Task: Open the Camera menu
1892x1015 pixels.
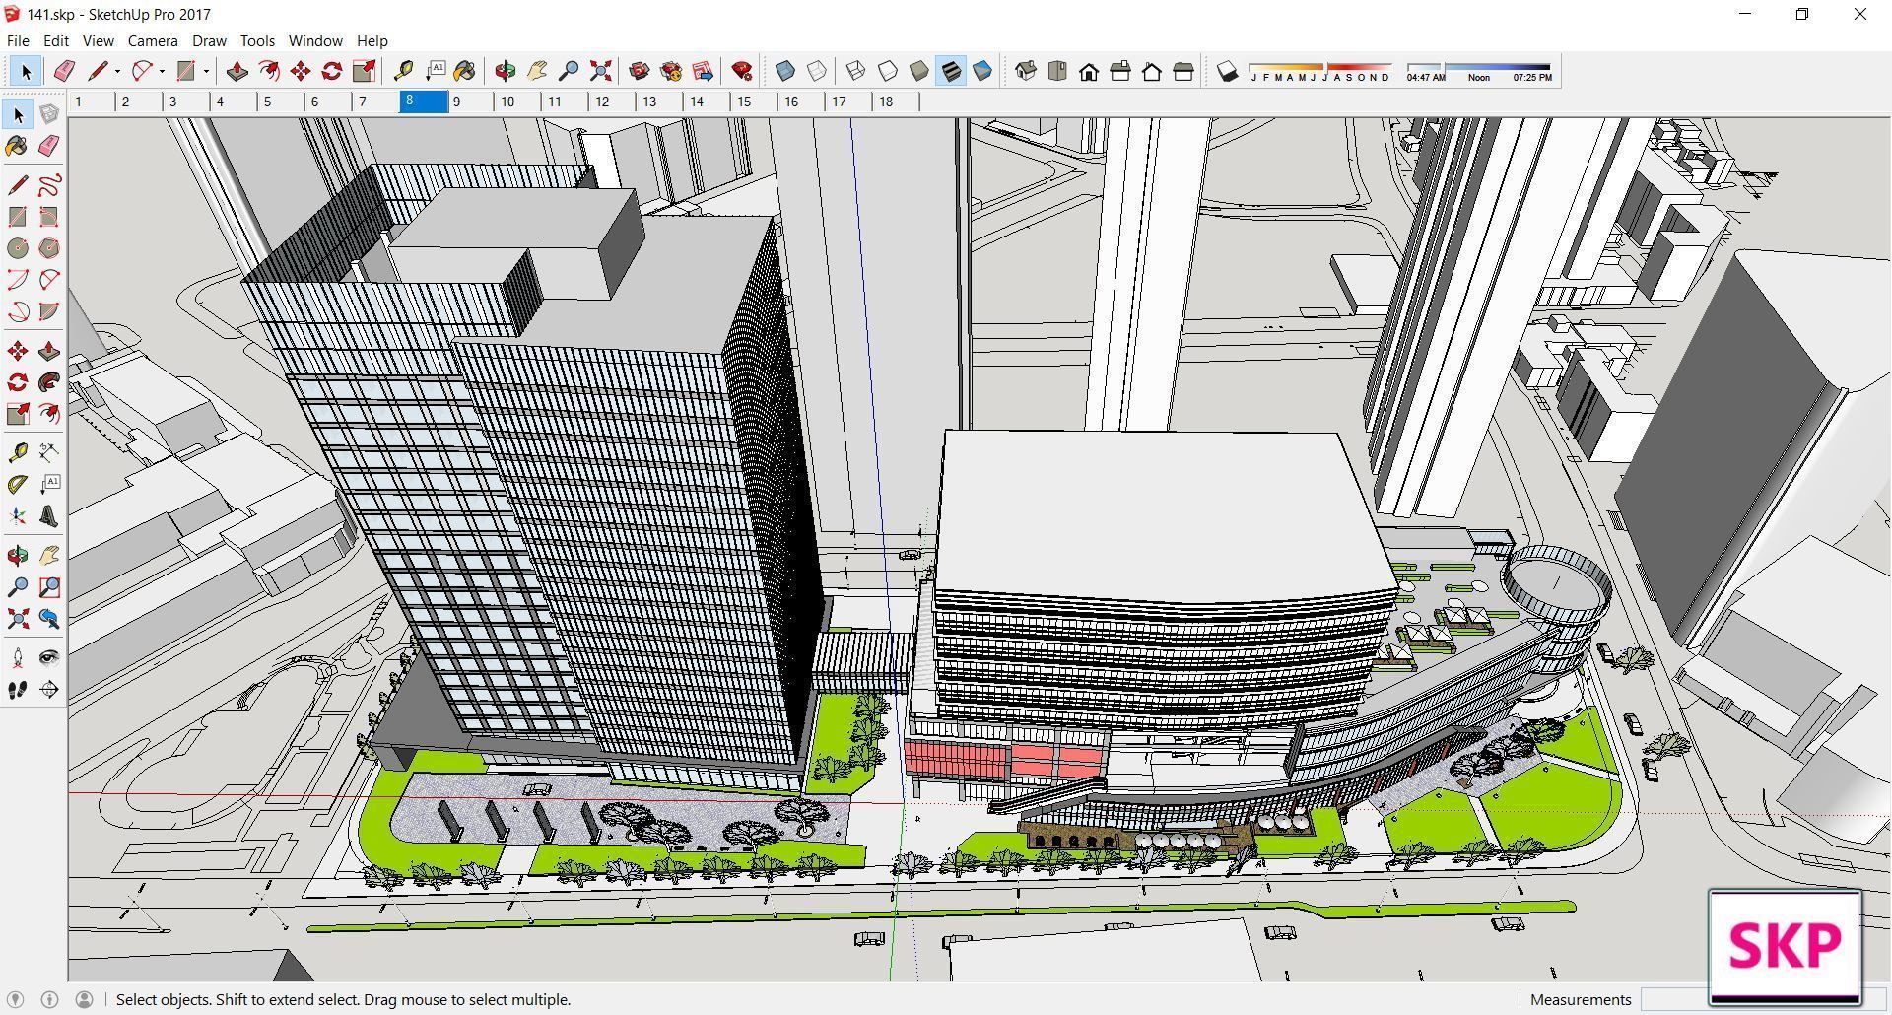Action: point(153,40)
